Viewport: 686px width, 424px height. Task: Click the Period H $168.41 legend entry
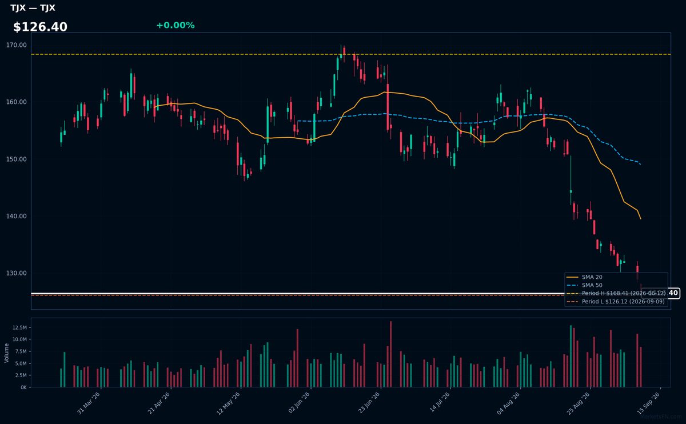[x=616, y=293]
